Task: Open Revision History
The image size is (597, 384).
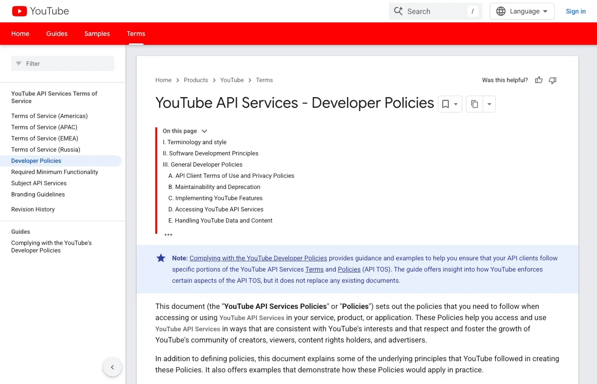Action: (33, 209)
